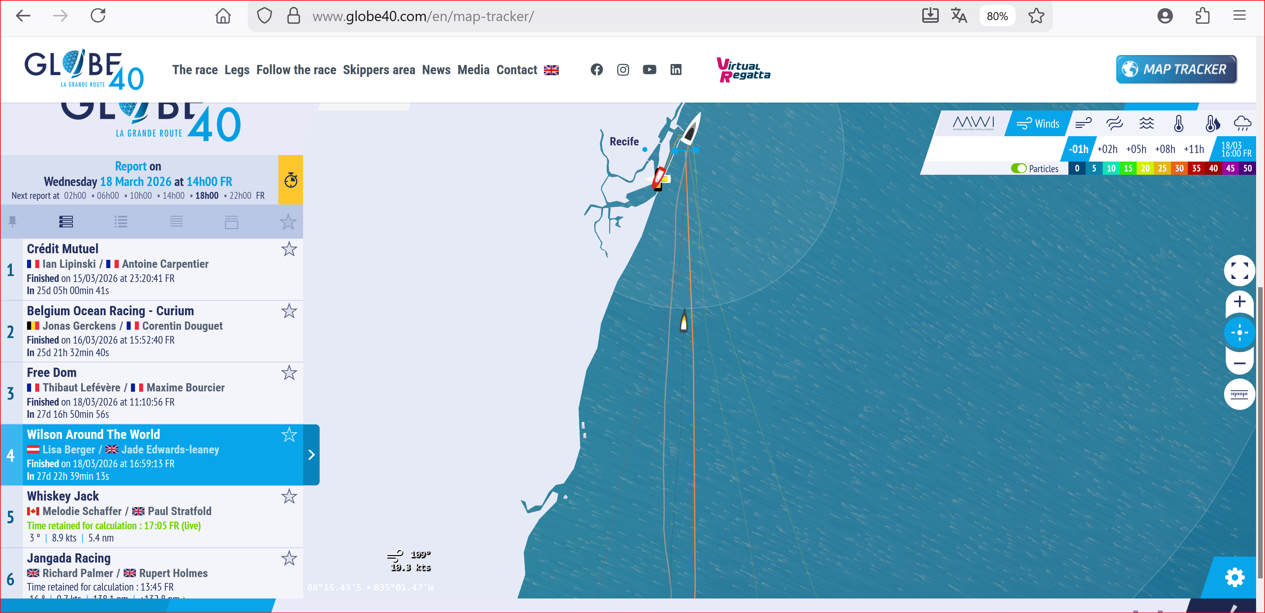The image size is (1265, 613).
Task: Select the +05h forecast time
Action: (1136, 149)
